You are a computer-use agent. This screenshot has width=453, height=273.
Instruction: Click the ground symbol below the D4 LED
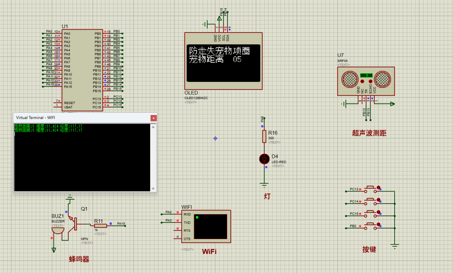pyautogui.click(x=264, y=184)
